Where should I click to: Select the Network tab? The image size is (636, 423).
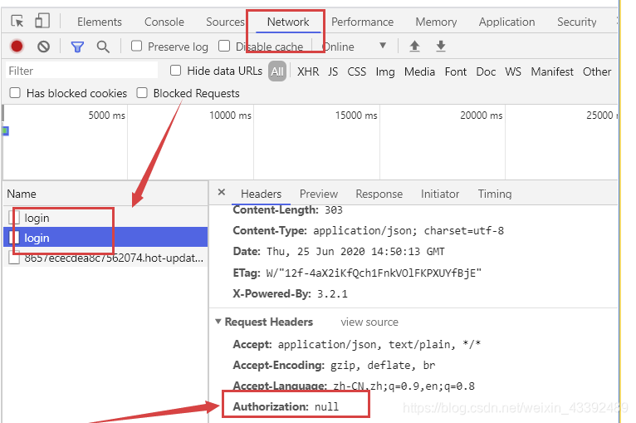point(288,22)
